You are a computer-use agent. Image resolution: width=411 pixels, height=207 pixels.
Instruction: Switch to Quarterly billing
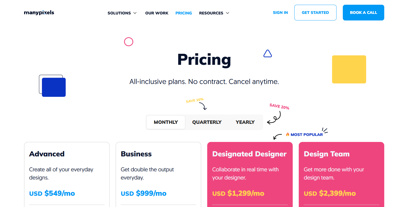[x=207, y=122]
